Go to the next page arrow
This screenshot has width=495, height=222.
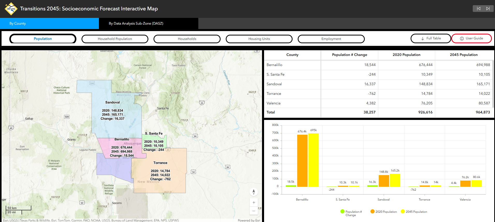click(488, 9)
